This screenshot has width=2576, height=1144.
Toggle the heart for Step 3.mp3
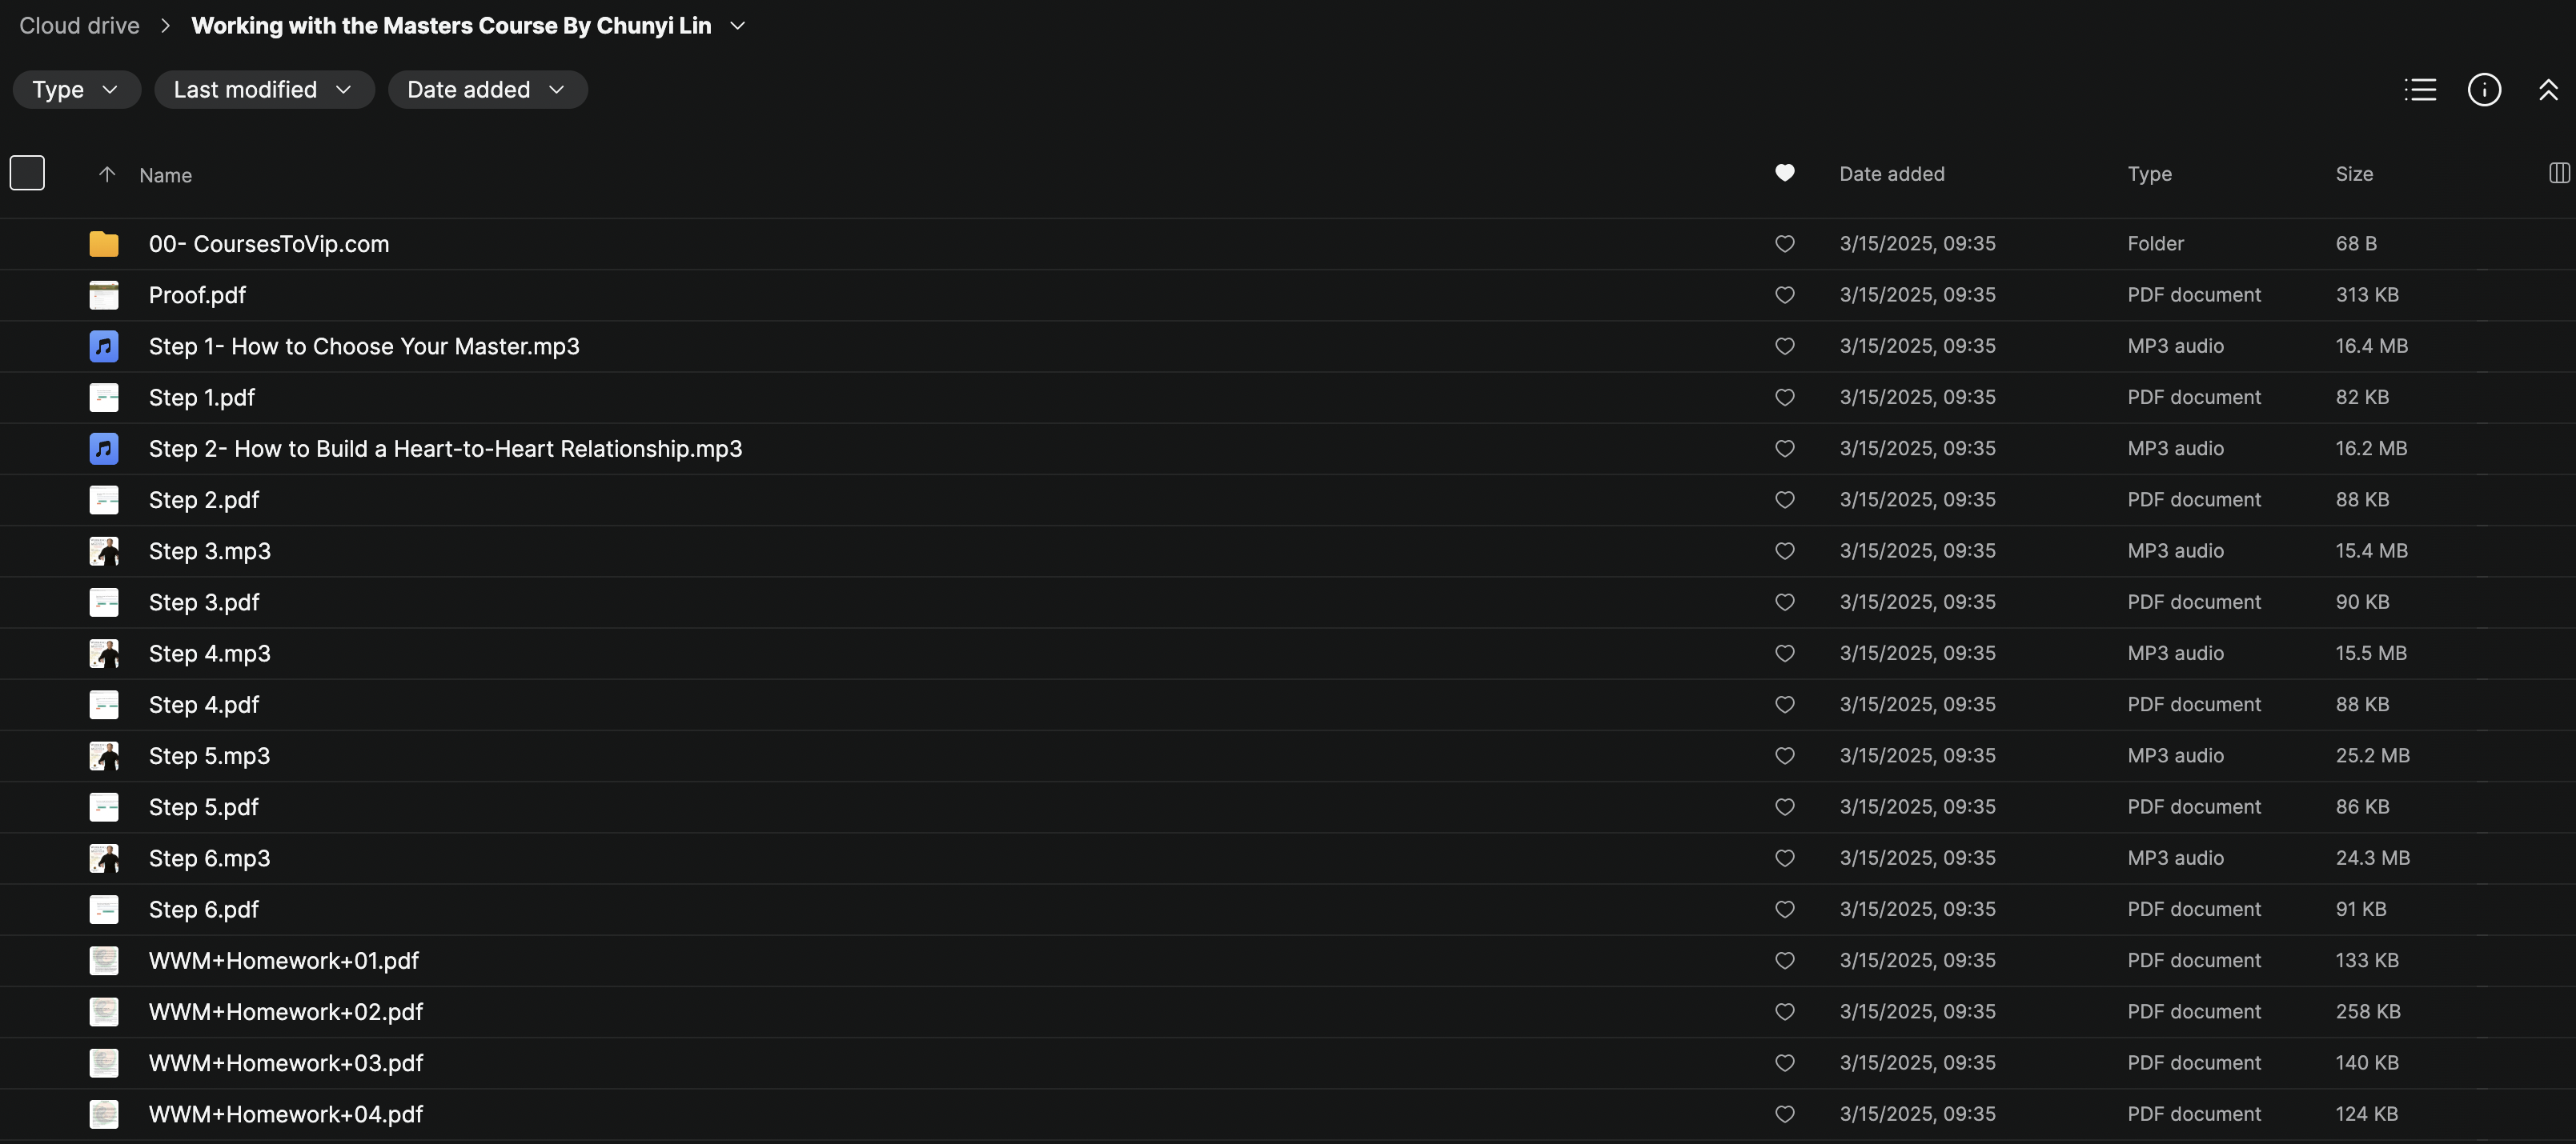point(1784,550)
